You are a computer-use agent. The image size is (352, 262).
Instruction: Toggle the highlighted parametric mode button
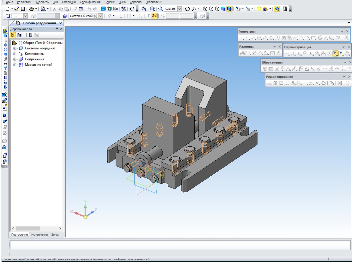pyautogui.click(x=155, y=16)
